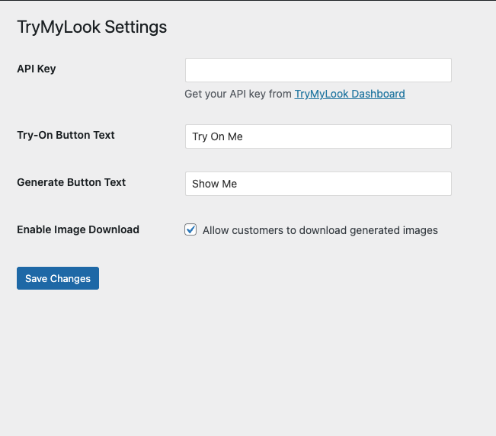The height and width of the screenshot is (436, 496).
Task: Click on the "Try On Me" text value
Action: [x=217, y=136]
